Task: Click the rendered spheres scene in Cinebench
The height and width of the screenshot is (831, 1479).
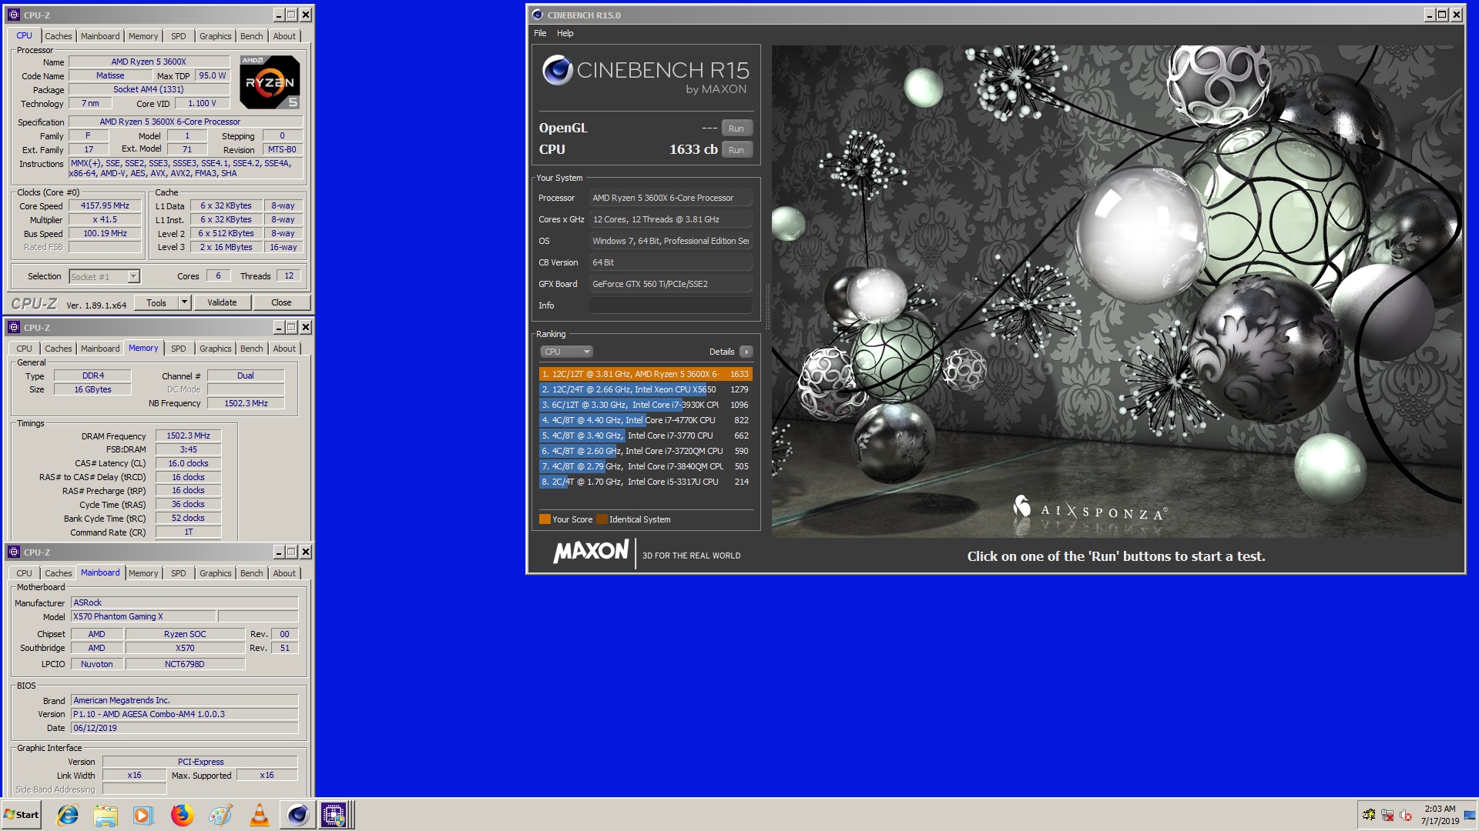Action: [1116, 291]
